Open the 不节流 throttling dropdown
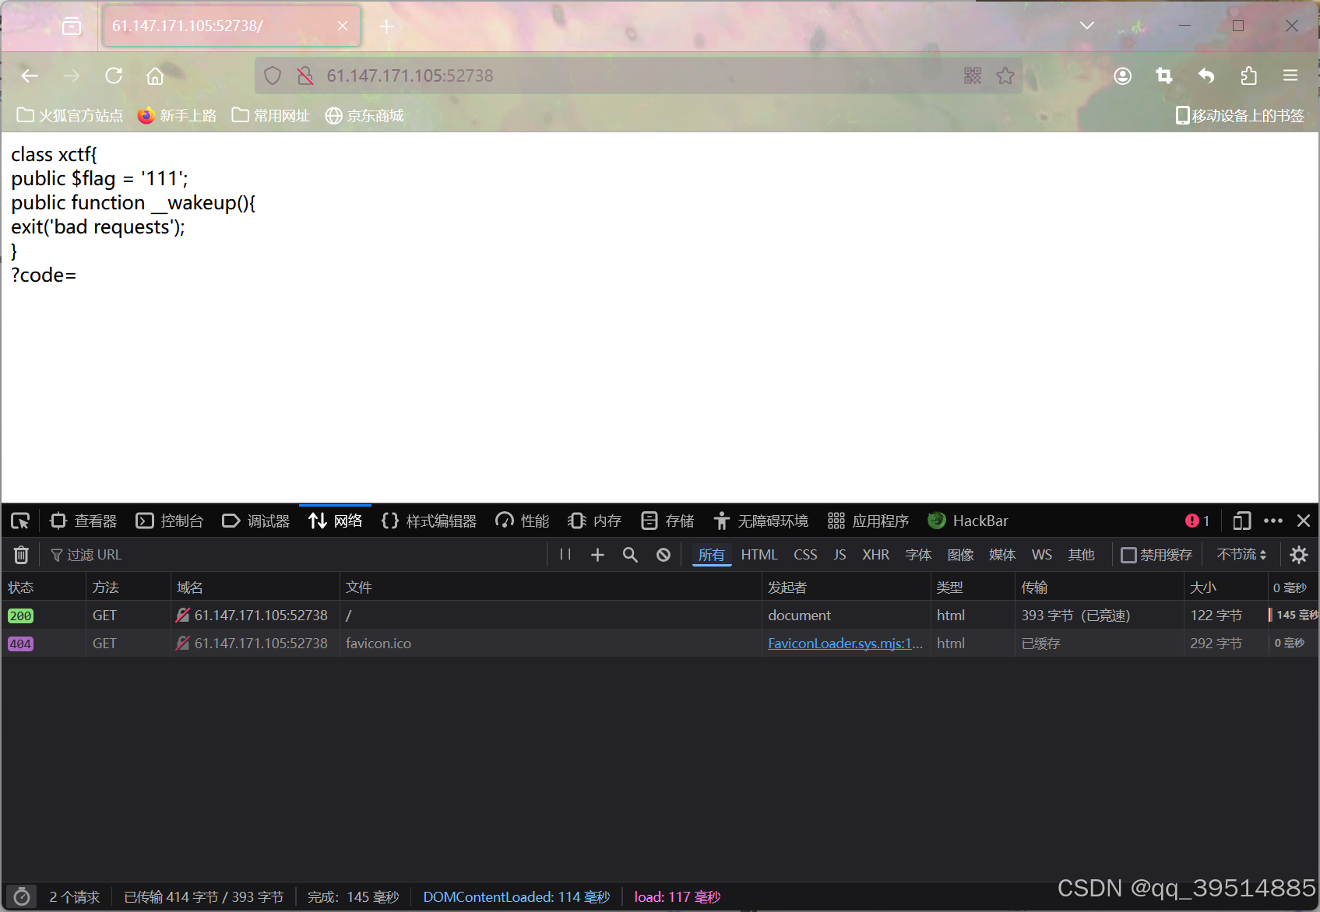This screenshot has width=1320, height=912. (1242, 555)
